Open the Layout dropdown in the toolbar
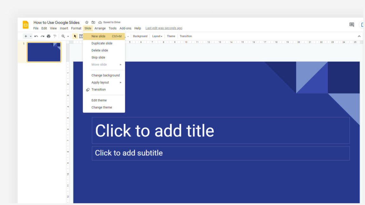The image size is (365, 205). (x=157, y=36)
